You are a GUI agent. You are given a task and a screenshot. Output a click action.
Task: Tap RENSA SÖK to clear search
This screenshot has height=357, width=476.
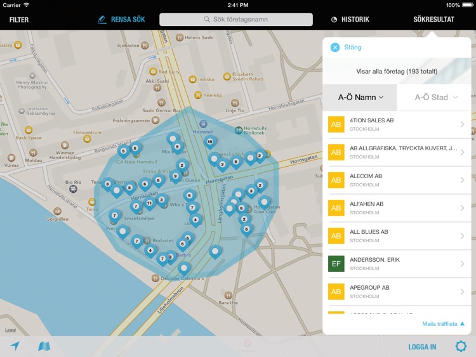(x=121, y=20)
